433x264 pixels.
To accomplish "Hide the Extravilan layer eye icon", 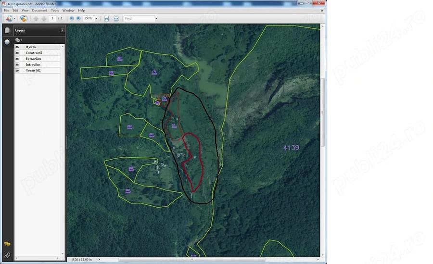I will pyautogui.click(x=17, y=59).
